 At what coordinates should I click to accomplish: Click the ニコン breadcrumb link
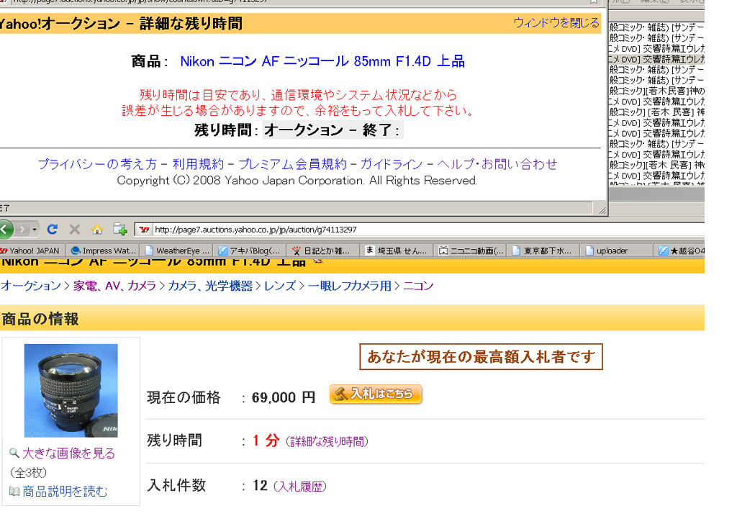[x=418, y=286]
